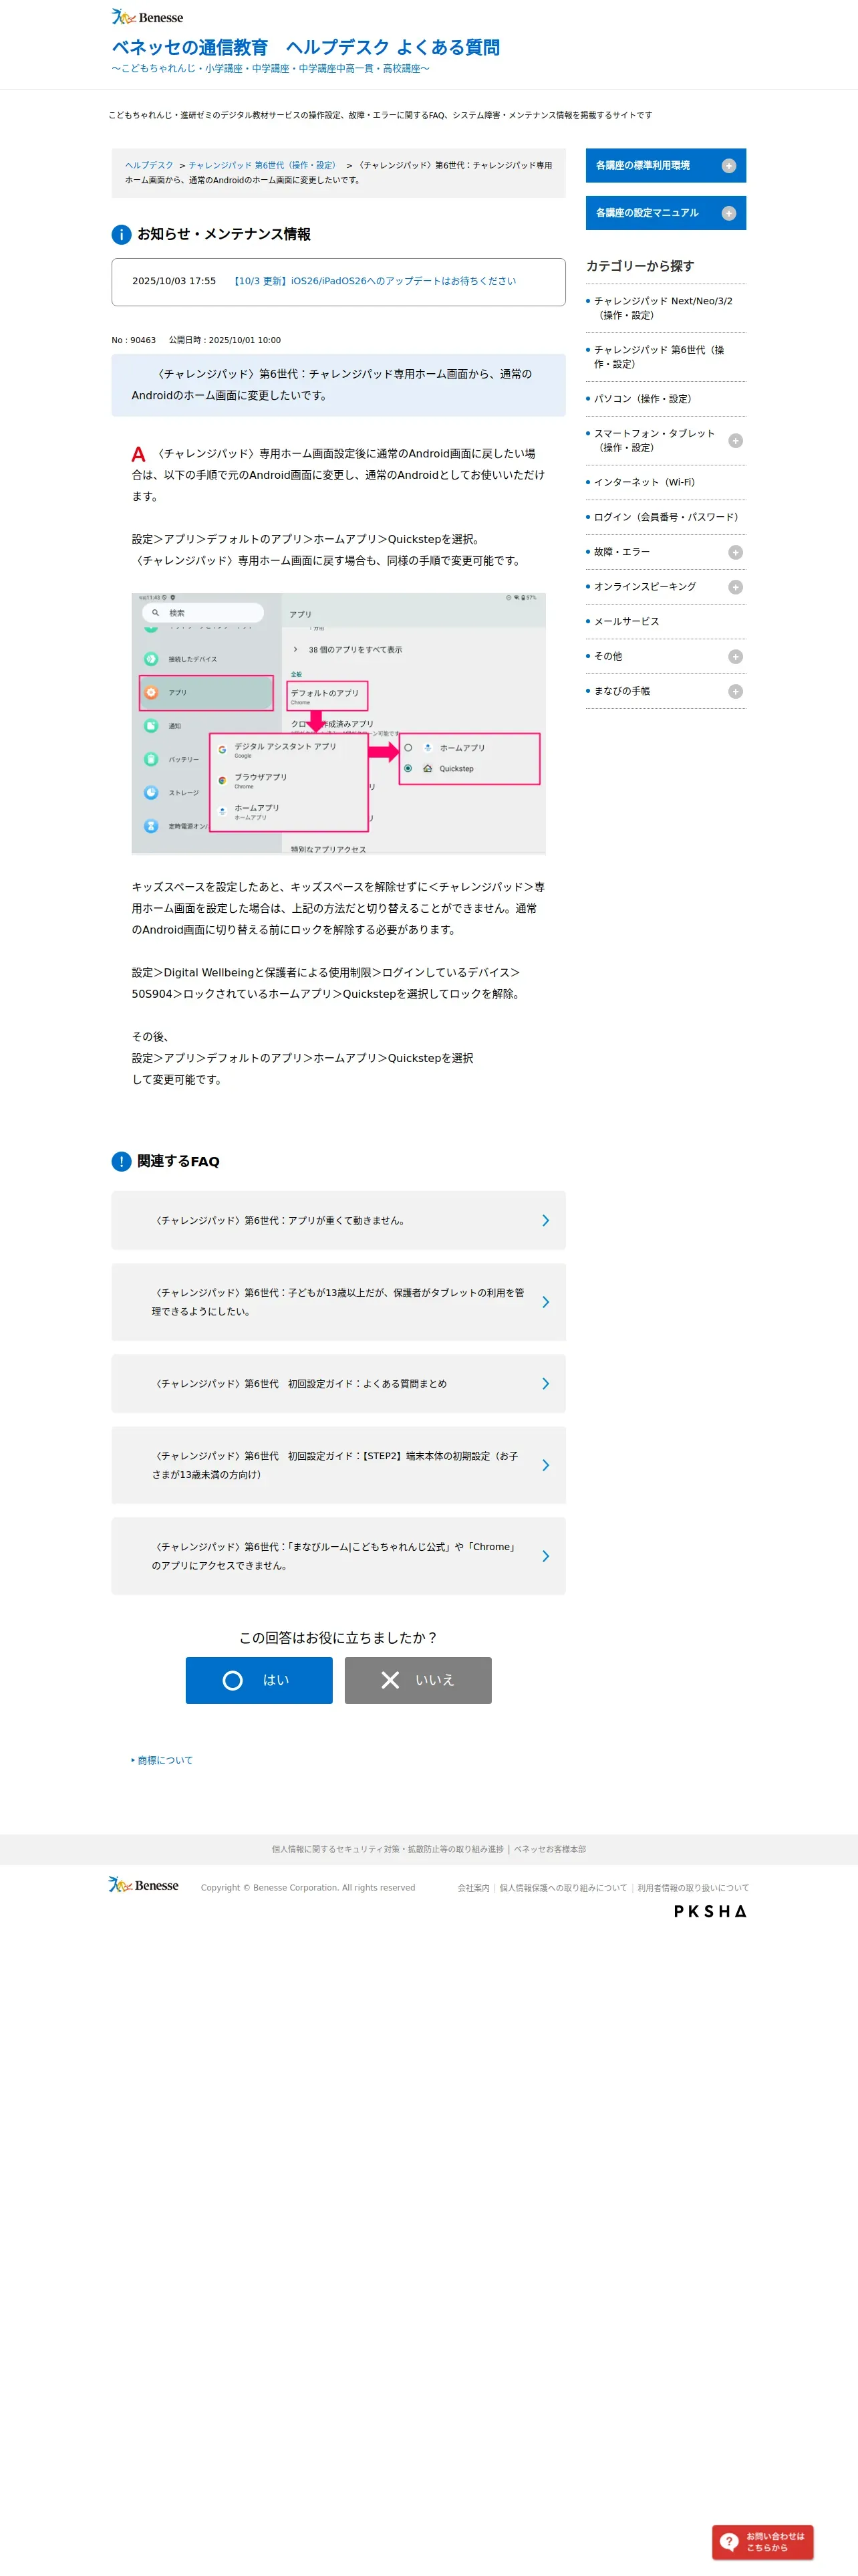Click the circle icon on はい button
This screenshot has width=858, height=2576.
[x=233, y=1680]
